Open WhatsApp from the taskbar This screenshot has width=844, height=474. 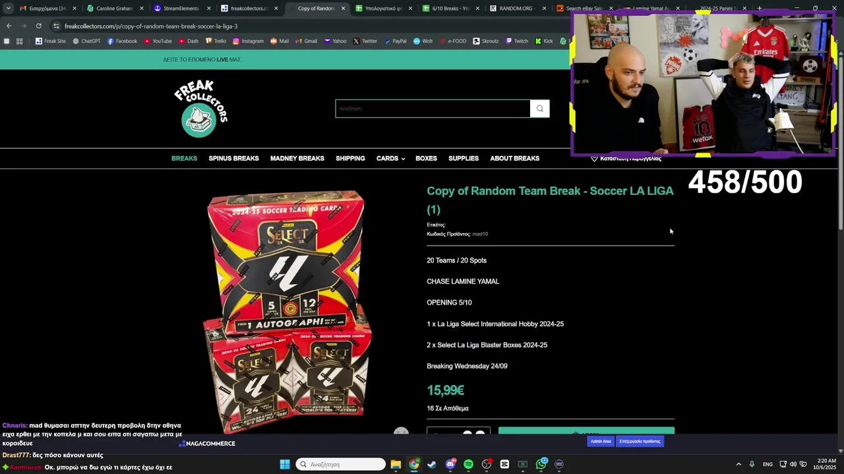(541, 464)
